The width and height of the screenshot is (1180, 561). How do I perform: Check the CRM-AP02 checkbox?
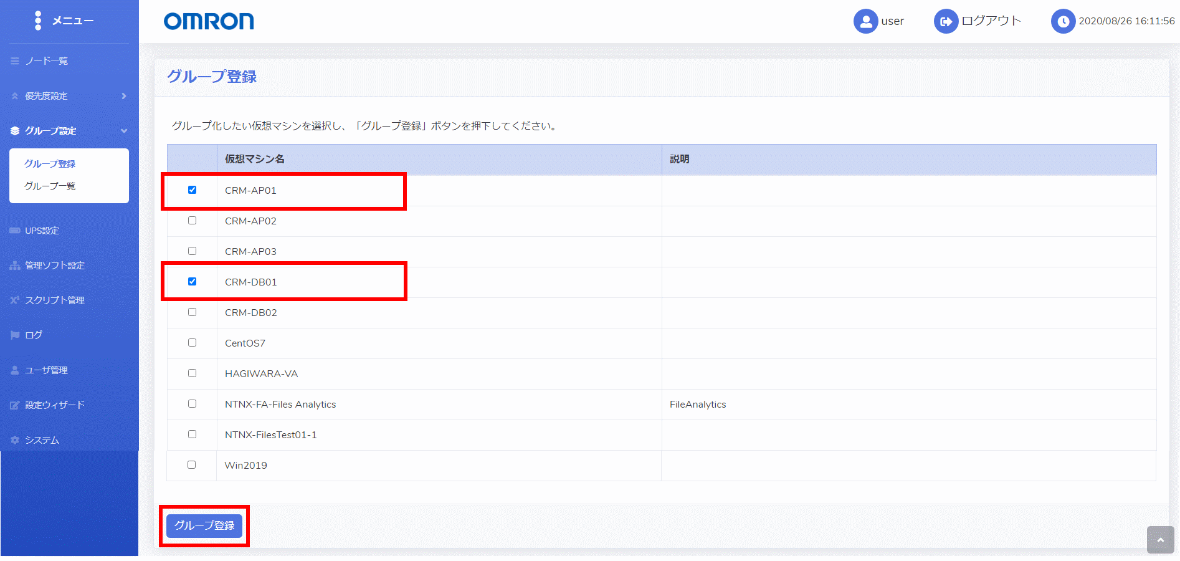[192, 221]
